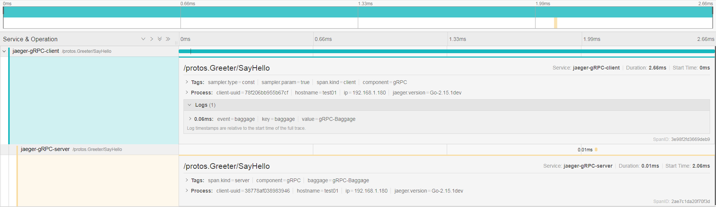Image resolution: width=716 pixels, height=216 pixels.
Task: Click server jaeger.version=Go-2.15.1dev
Action: click(x=428, y=191)
